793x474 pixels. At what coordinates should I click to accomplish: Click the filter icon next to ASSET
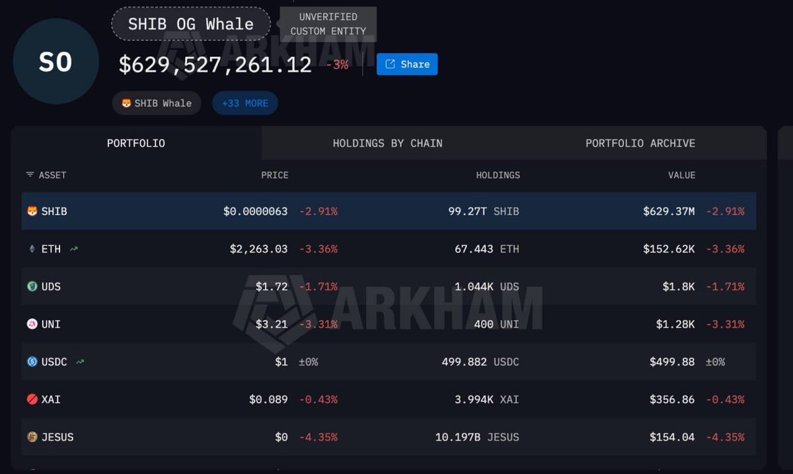click(30, 175)
